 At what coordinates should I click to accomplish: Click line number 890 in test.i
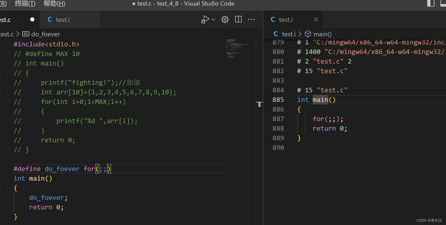tap(278, 148)
